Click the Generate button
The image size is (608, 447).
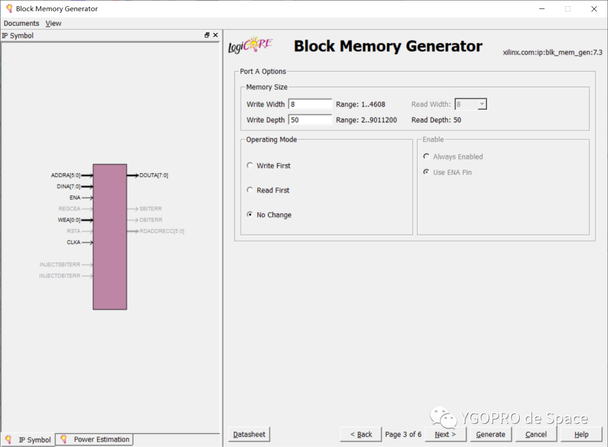(490, 434)
